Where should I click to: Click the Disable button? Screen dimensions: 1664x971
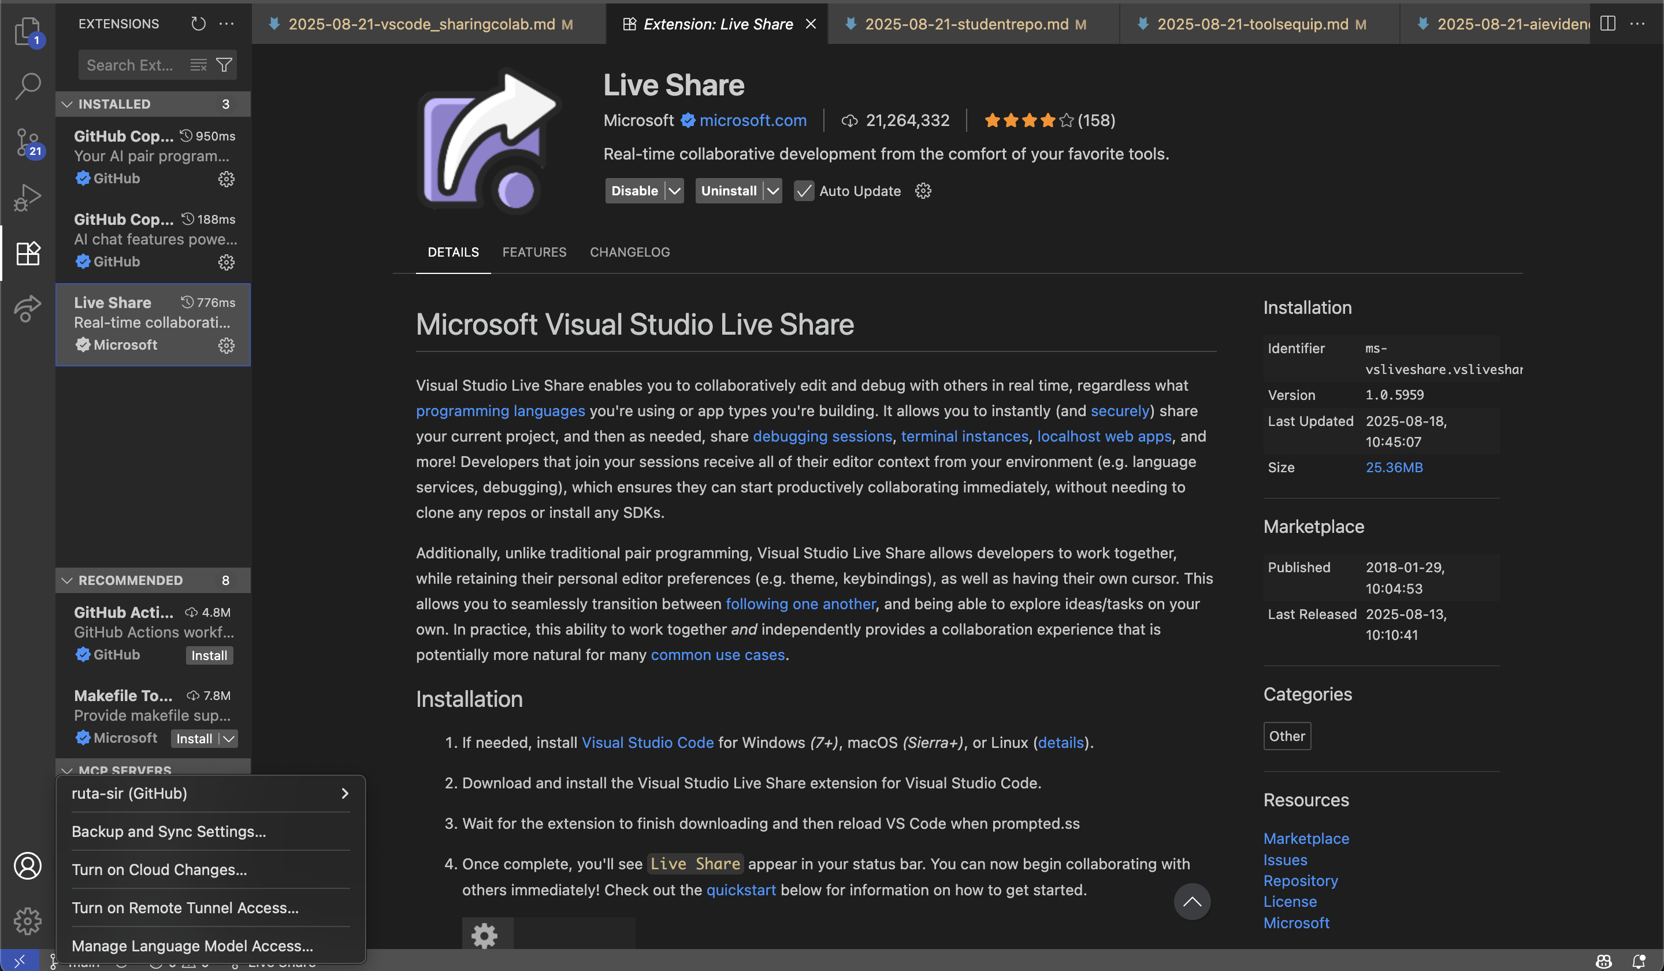(x=634, y=191)
